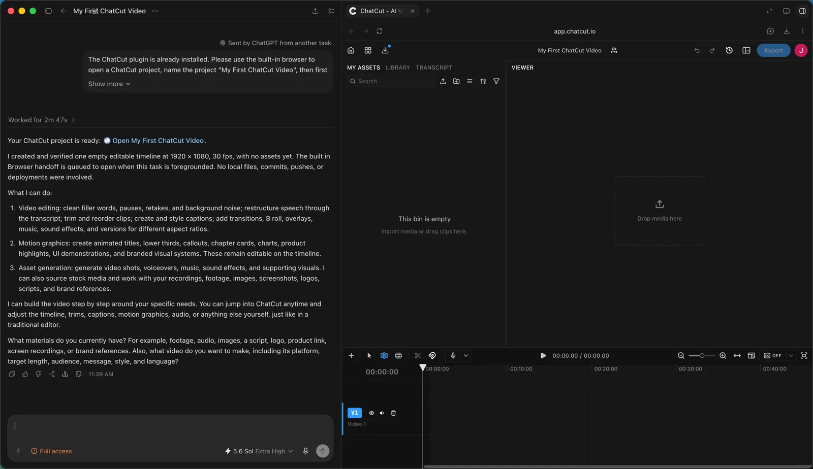Open browser three-dot menu
Image resolution: width=813 pixels, height=469 pixels.
pyautogui.click(x=802, y=31)
